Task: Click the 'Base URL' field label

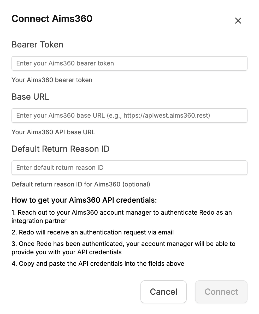Action: click(x=30, y=97)
